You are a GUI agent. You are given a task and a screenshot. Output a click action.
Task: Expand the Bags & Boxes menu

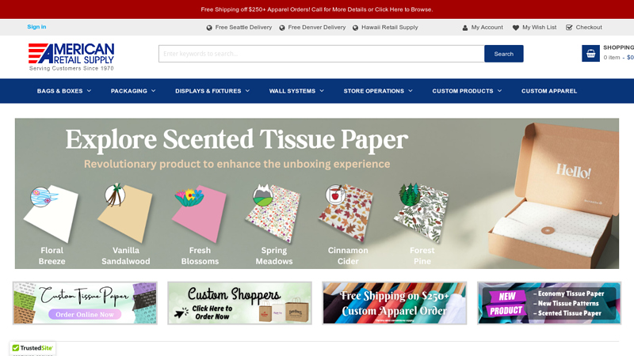(64, 91)
